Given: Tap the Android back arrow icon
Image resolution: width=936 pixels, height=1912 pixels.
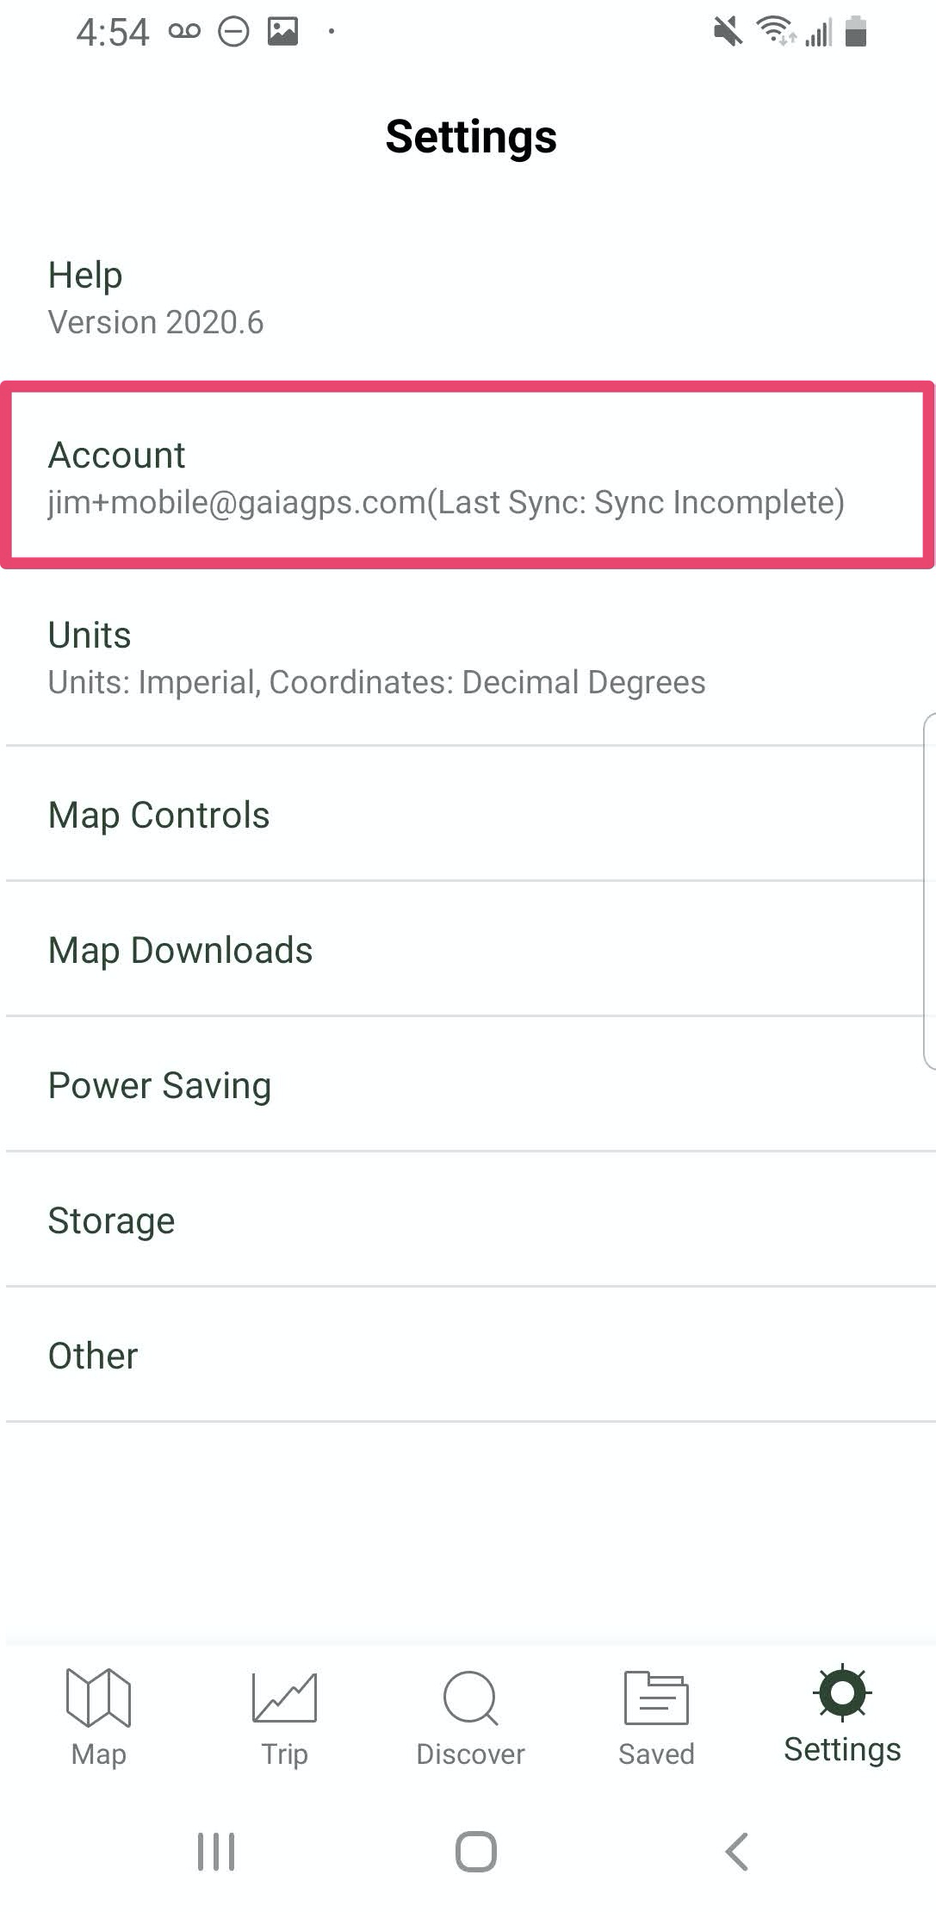Looking at the screenshot, I should tap(737, 1851).
